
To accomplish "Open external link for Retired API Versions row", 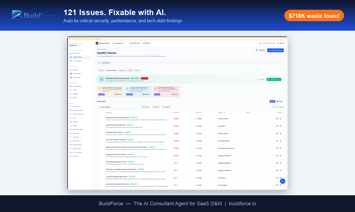I will tap(281, 126).
